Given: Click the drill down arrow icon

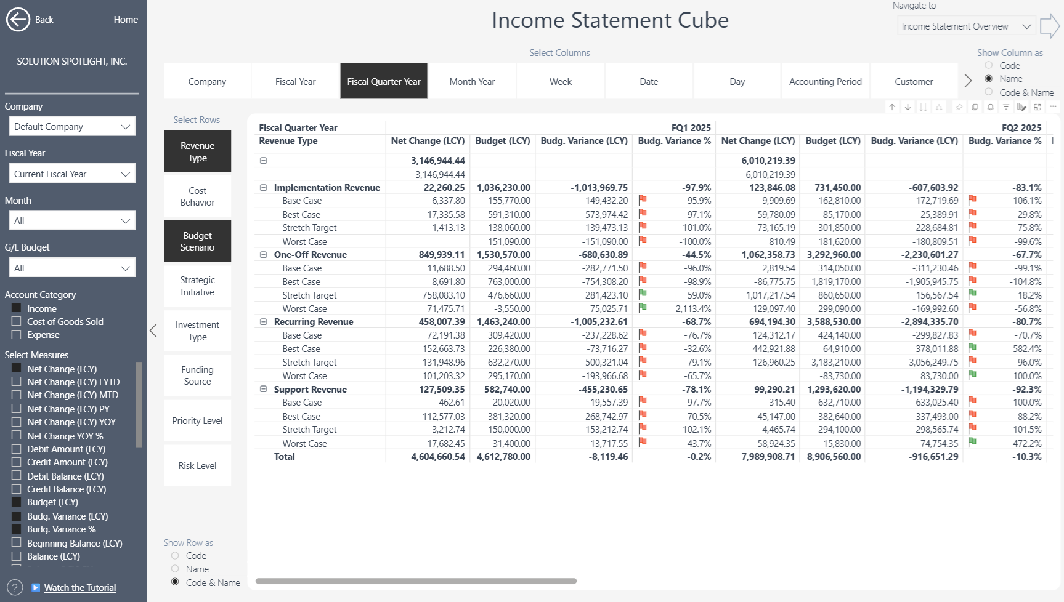Looking at the screenshot, I should [908, 107].
